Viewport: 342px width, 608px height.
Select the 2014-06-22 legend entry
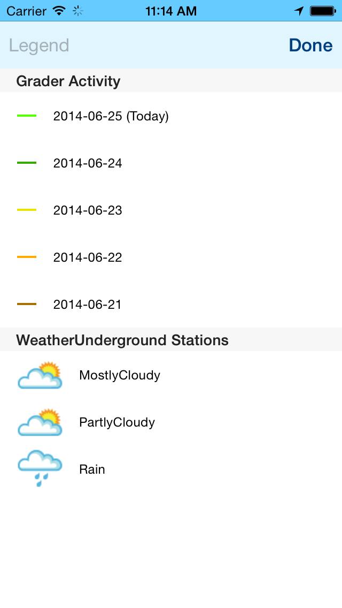pyautogui.click(x=171, y=257)
